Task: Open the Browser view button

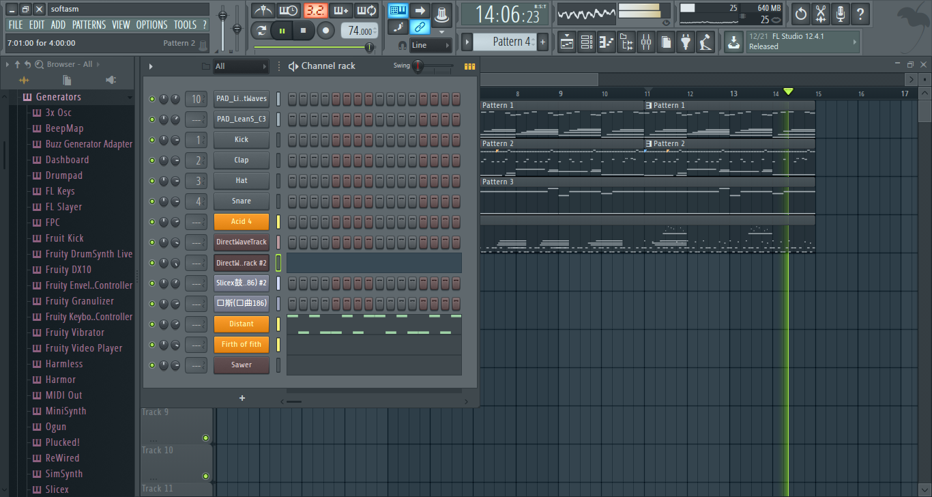Action: click(x=626, y=42)
